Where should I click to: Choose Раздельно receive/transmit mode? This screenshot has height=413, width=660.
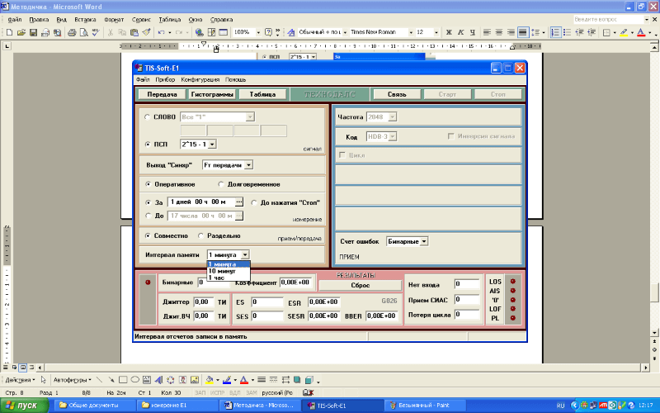pyautogui.click(x=200, y=235)
